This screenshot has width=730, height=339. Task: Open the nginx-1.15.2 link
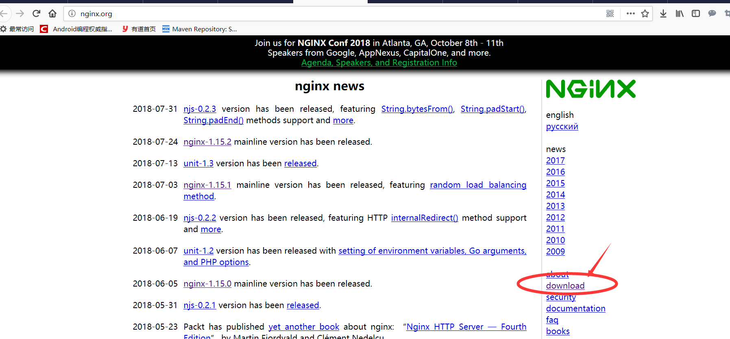[x=207, y=142]
